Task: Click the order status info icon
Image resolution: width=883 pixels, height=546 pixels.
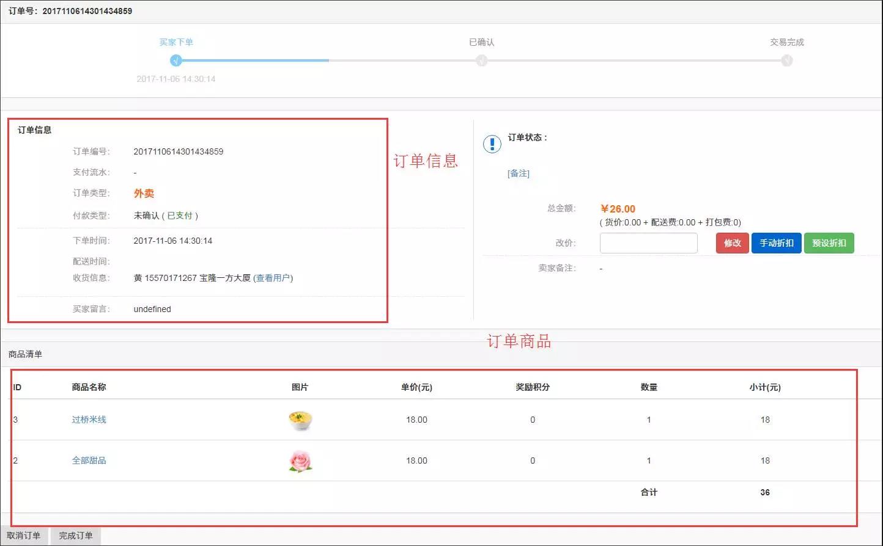Action: 492,144
